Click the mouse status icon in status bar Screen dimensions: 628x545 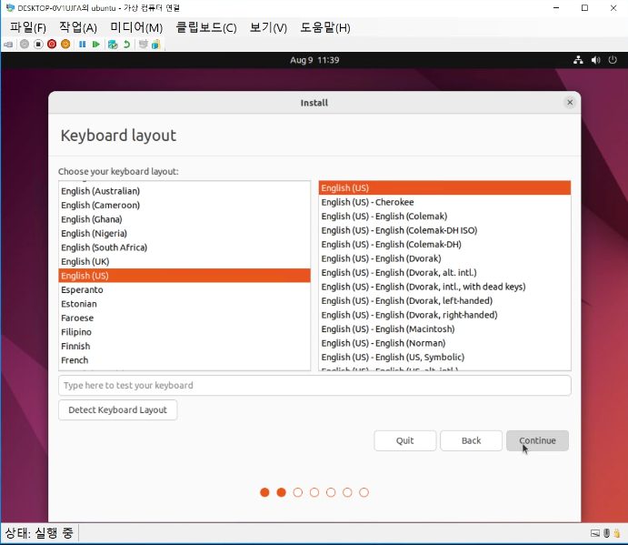607,533
